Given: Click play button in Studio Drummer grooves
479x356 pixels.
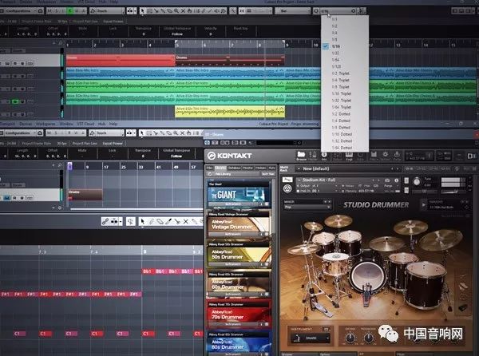Looking at the screenshot, I should point(423,205).
